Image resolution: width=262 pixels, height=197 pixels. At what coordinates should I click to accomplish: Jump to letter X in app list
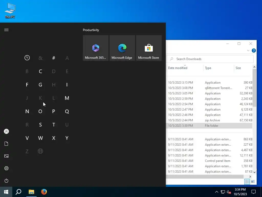(x=54, y=138)
